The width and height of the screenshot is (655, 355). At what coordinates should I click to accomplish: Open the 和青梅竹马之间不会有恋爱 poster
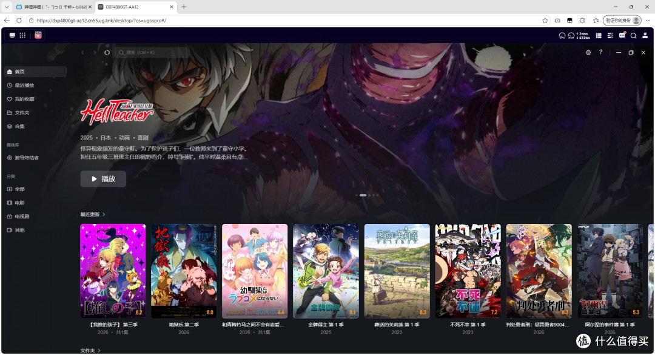pyautogui.click(x=255, y=271)
